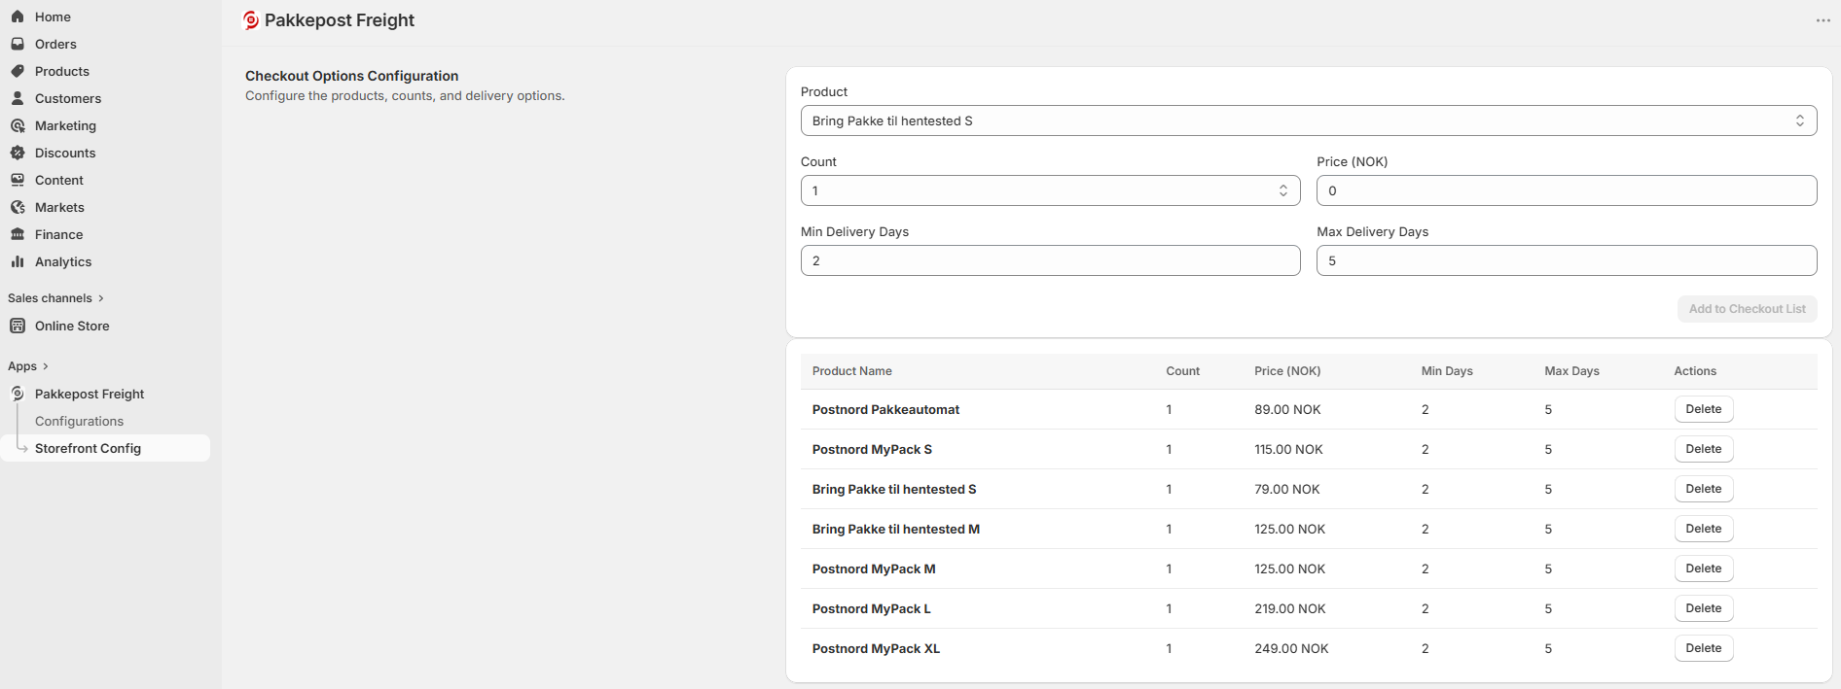Click the Customers person icon

18,98
